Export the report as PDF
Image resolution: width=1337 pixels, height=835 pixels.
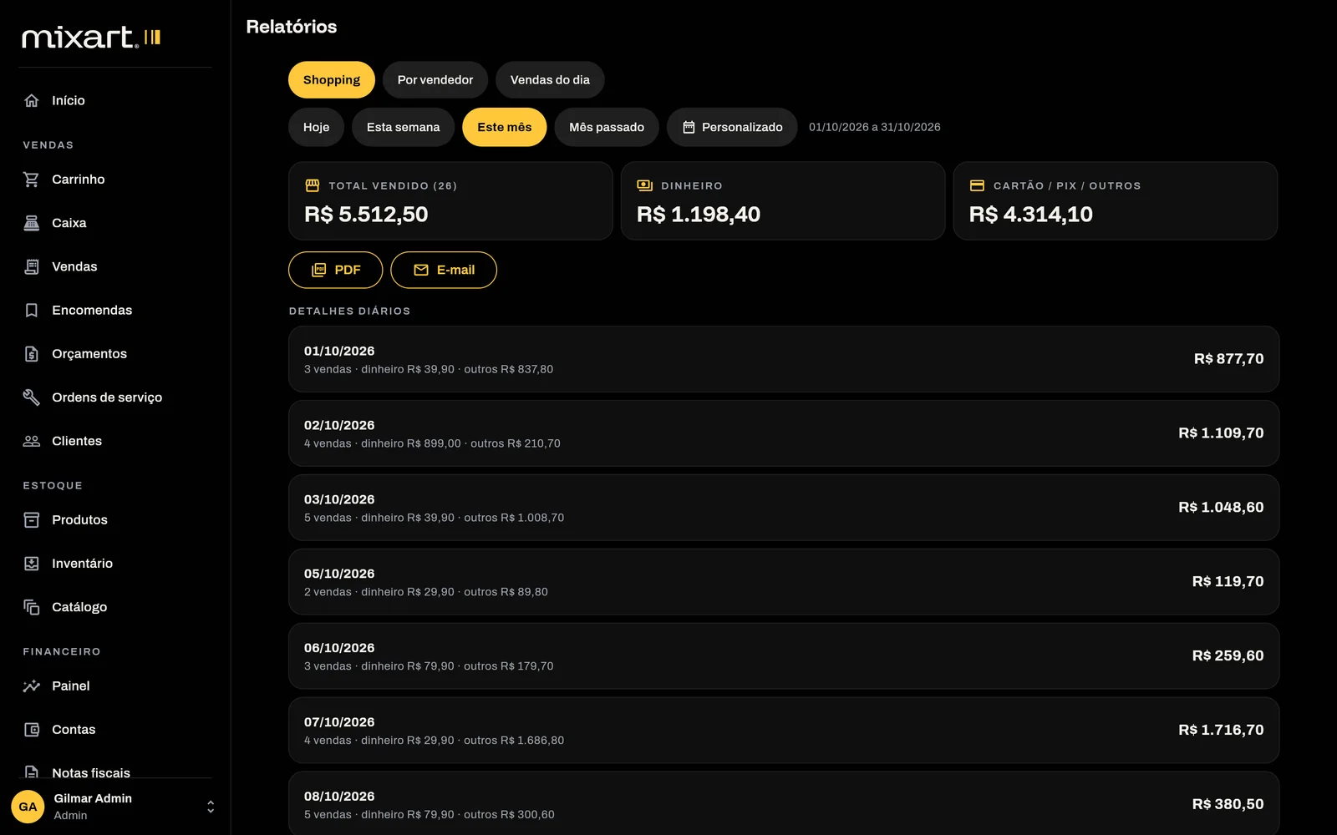pos(335,270)
